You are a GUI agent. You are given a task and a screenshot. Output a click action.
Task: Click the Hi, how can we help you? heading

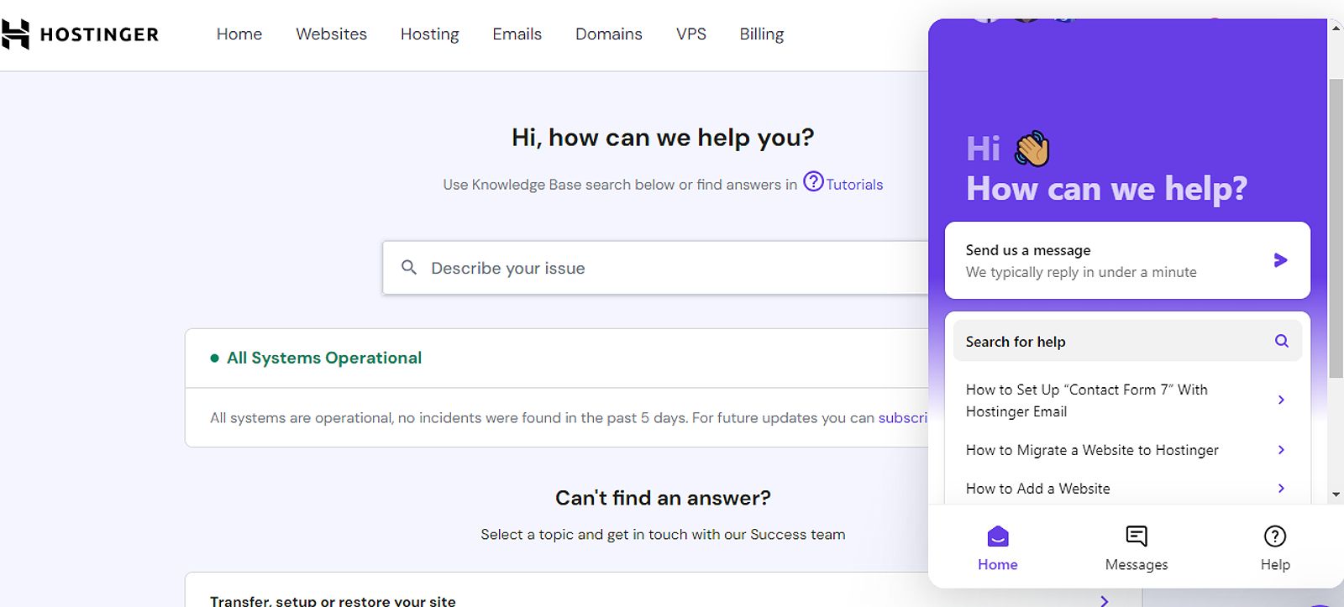tap(663, 138)
